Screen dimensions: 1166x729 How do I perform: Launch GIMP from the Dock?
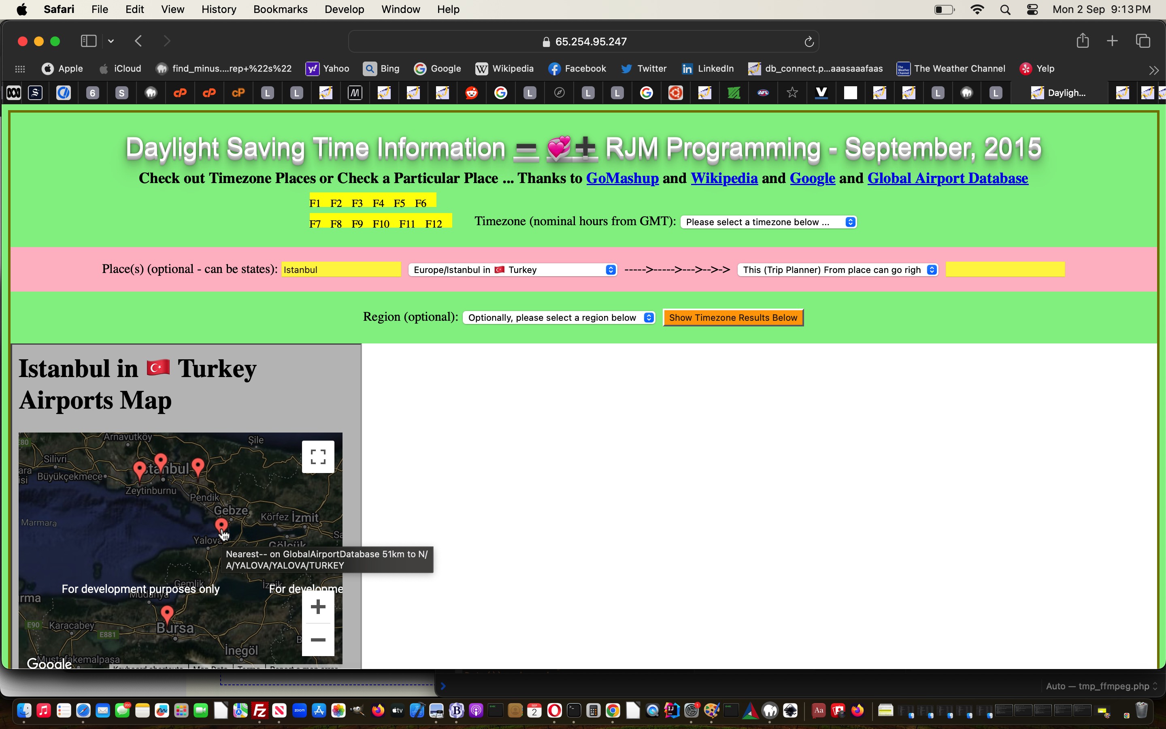[x=357, y=710]
